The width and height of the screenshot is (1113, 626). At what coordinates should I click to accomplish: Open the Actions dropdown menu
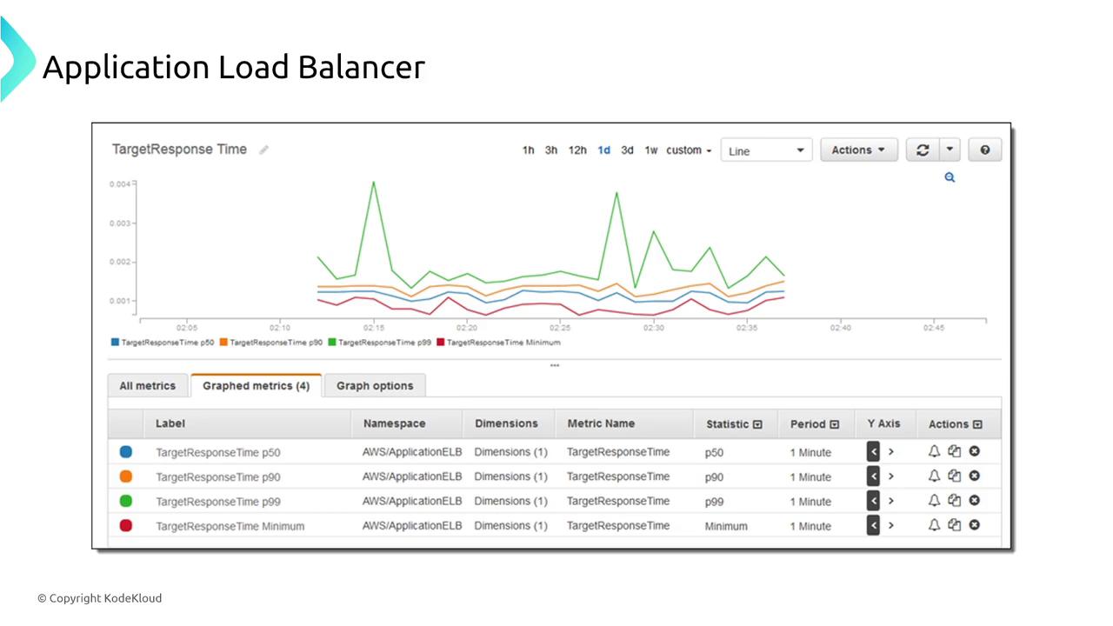857,150
